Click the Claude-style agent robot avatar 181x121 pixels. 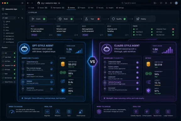[107, 49]
